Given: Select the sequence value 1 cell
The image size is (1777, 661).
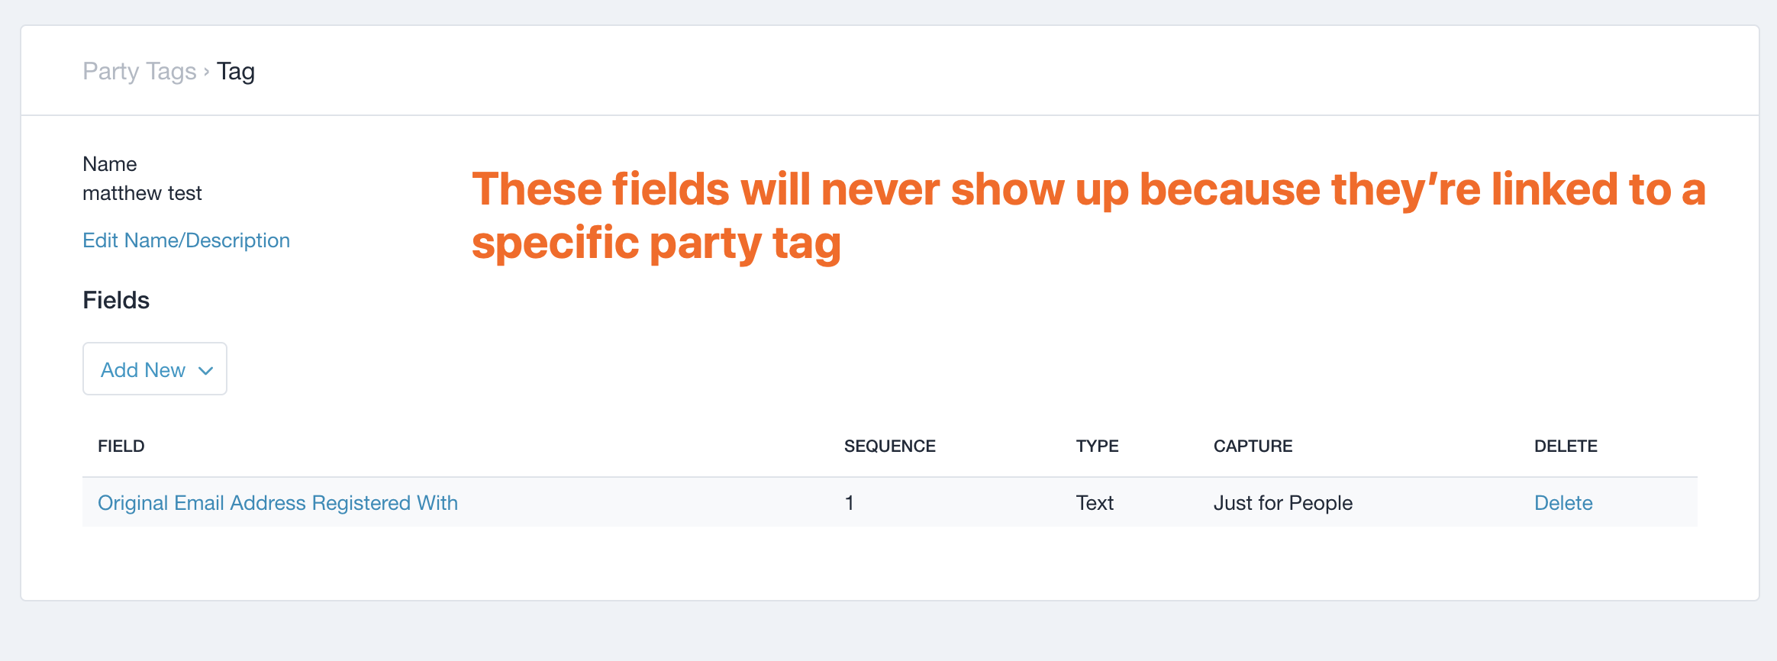Looking at the screenshot, I should click(x=849, y=503).
